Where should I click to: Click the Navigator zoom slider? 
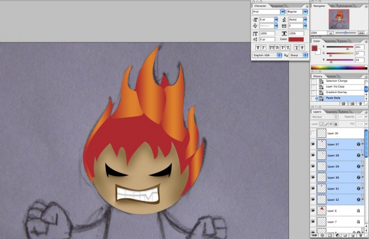tap(346, 33)
